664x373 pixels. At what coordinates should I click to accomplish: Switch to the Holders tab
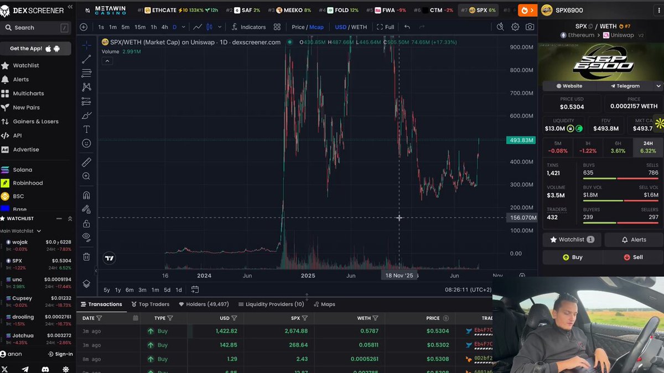(204, 304)
